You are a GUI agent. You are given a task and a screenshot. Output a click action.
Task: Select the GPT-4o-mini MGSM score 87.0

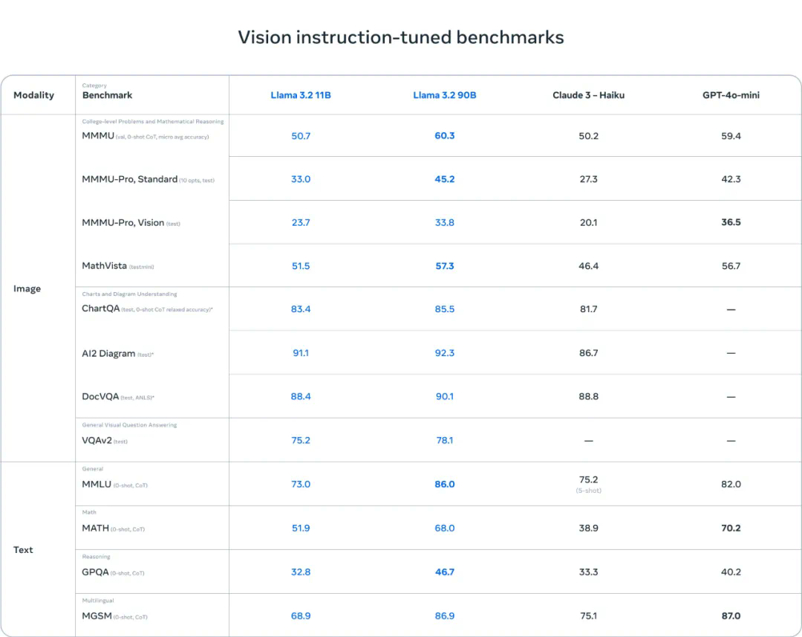[x=731, y=616]
